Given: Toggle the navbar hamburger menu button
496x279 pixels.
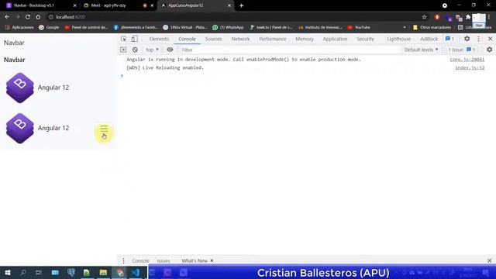Looking at the screenshot, I should click(104, 129).
